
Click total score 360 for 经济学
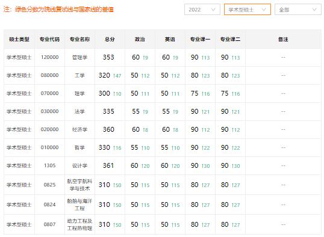pos(108,129)
